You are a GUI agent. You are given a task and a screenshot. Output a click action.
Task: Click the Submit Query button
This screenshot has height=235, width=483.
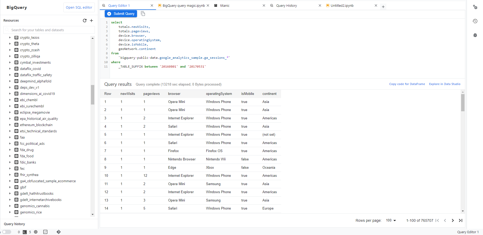pos(121,14)
